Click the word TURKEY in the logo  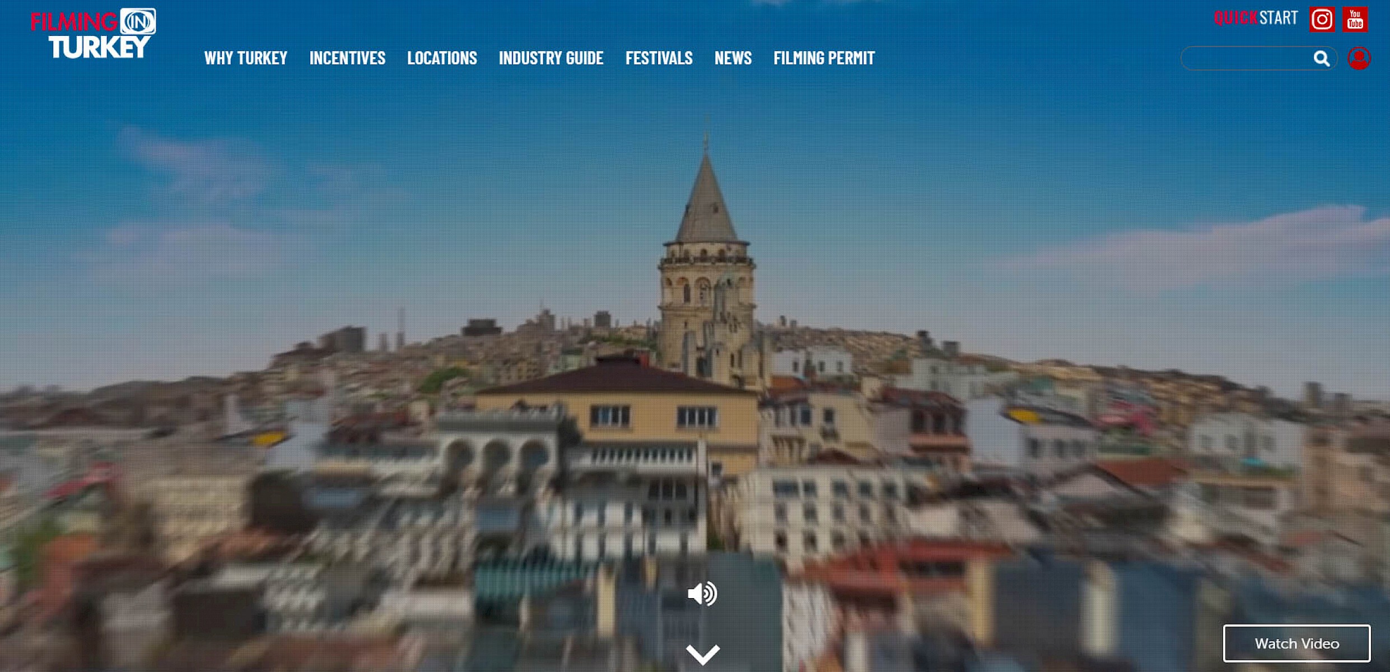pyautogui.click(x=100, y=47)
